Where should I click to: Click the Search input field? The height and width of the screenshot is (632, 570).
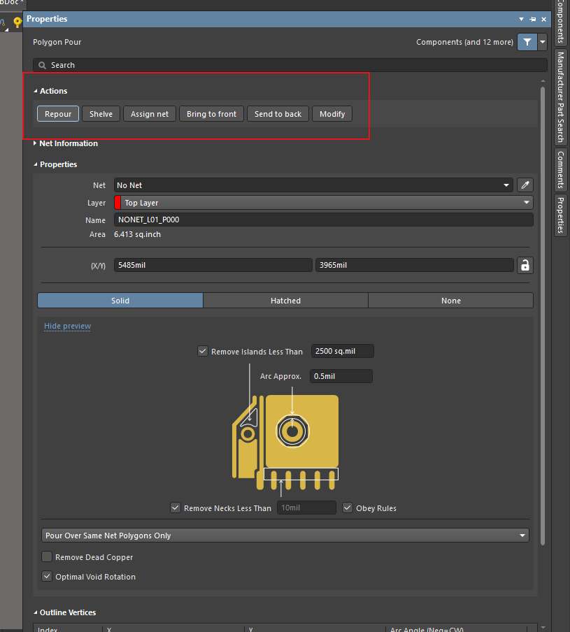click(290, 65)
